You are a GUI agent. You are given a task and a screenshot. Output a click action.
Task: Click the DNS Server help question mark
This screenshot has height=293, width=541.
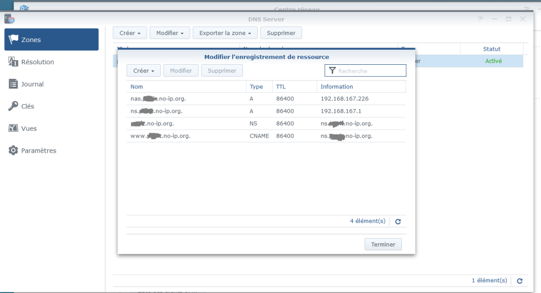(x=480, y=19)
